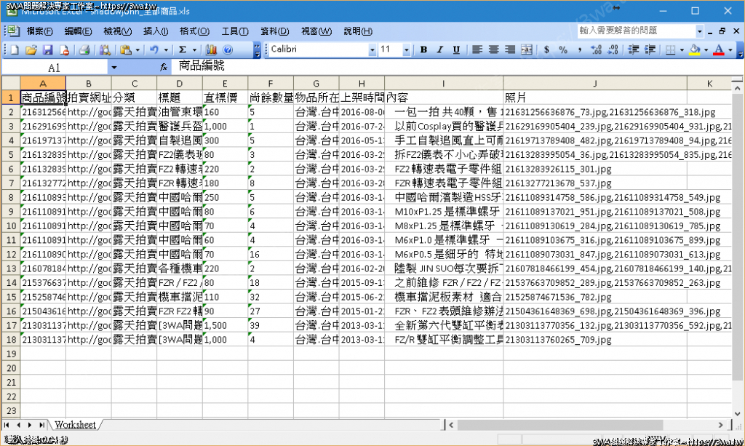Switch to the Worksheet sheet tab

coord(75,424)
